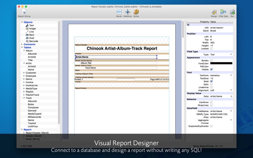
Task: Click the FillColor value cell
Action: pos(221,66)
